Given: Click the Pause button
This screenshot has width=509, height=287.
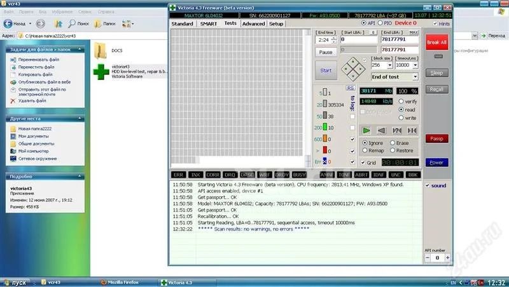Looking at the screenshot, I should (326, 52).
